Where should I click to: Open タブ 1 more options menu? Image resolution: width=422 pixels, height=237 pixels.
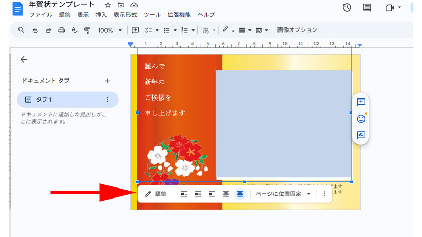tap(108, 100)
